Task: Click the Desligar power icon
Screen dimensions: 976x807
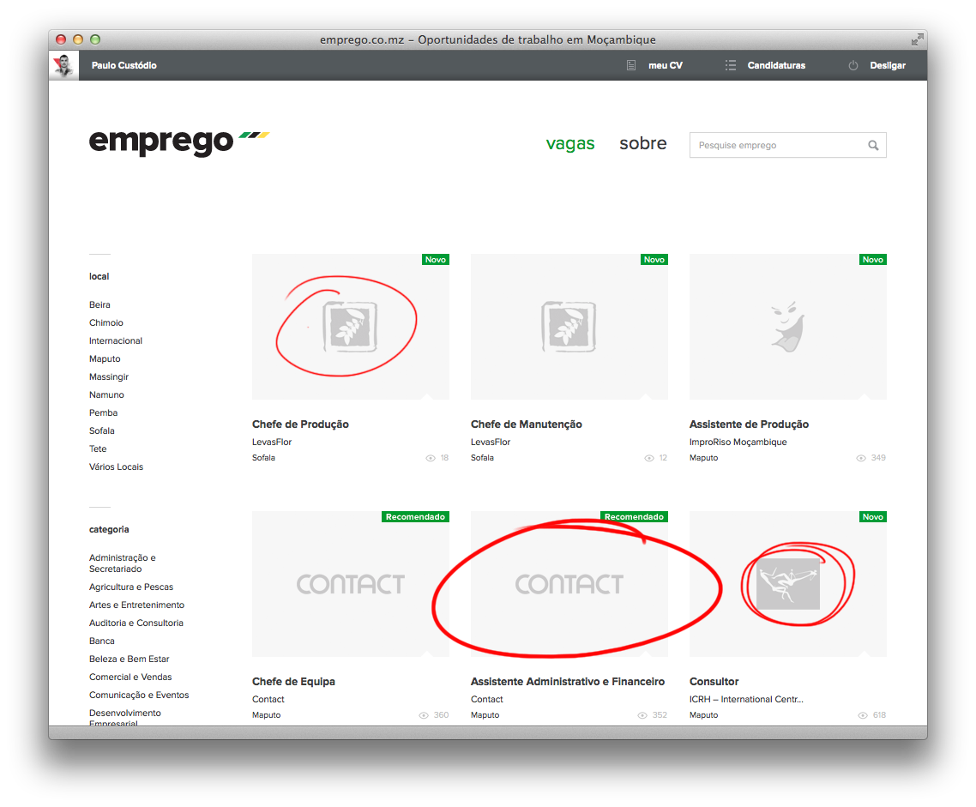Action: click(x=853, y=65)
